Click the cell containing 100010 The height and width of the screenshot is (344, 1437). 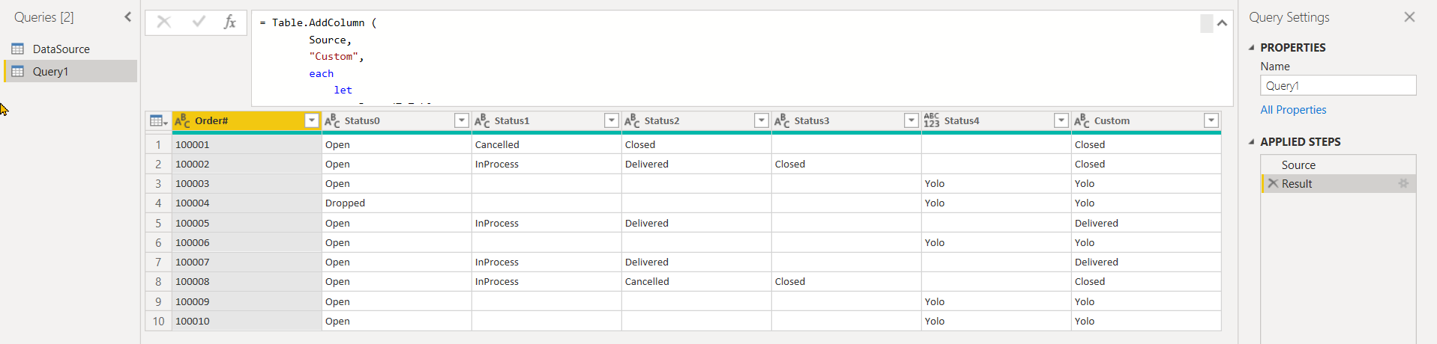247,322
